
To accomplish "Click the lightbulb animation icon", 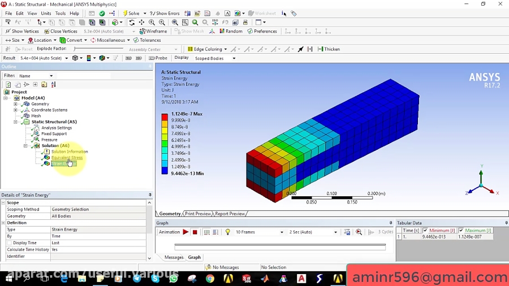I will (x=227, y=232).
